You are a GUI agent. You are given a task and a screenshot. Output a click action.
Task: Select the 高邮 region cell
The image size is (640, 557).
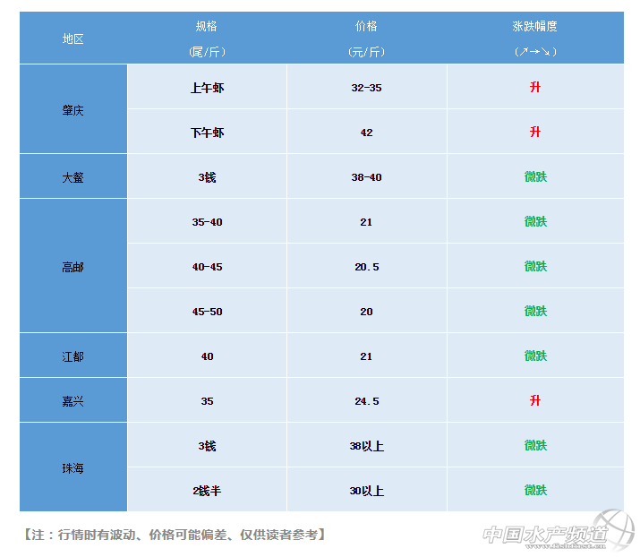(73, 267)
